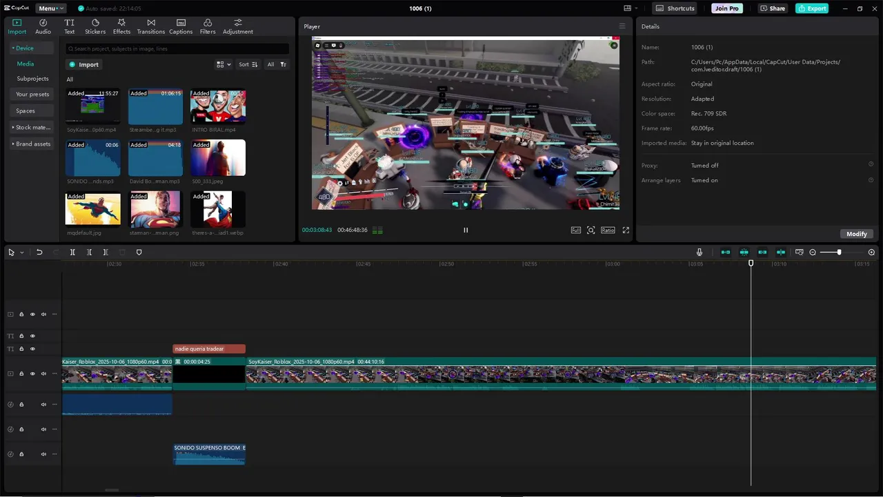The width and height of the screenshot is (883, 497).
Task: Click the Delete left of playhead tool
Action: click(x=89, y=252)
